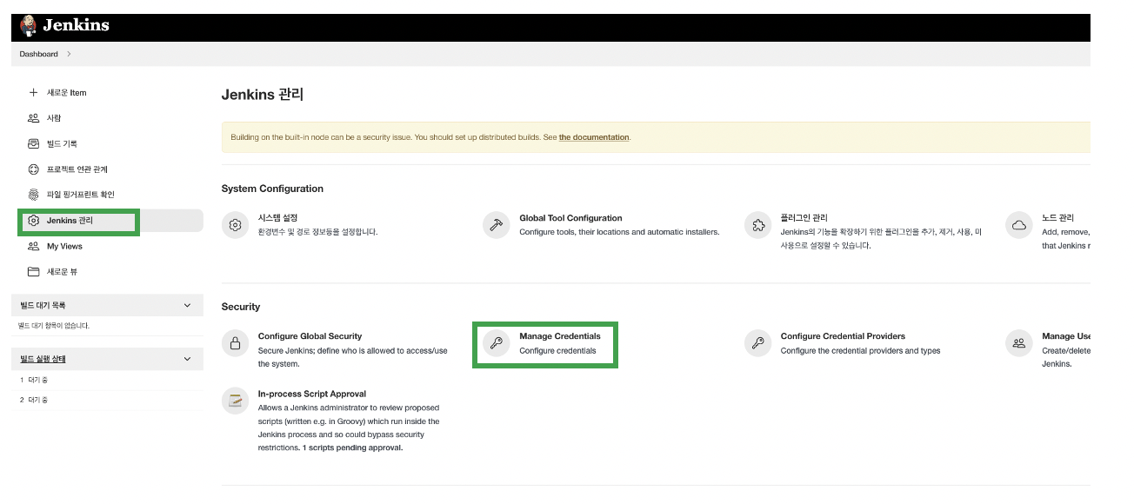Click the Security section heading

click(241, 307)
